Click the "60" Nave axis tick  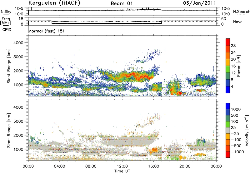tap(223, 19)
